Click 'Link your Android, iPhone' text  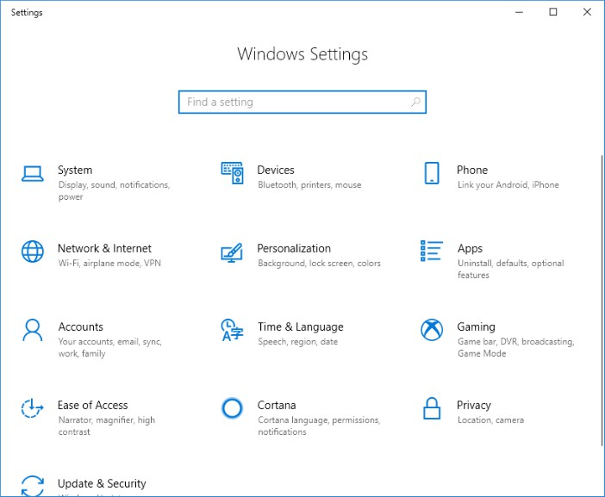pyautogui.click(x=508, y=185)
